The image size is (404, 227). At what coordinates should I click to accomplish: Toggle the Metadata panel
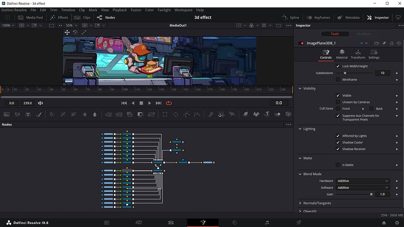pos(349,18)
